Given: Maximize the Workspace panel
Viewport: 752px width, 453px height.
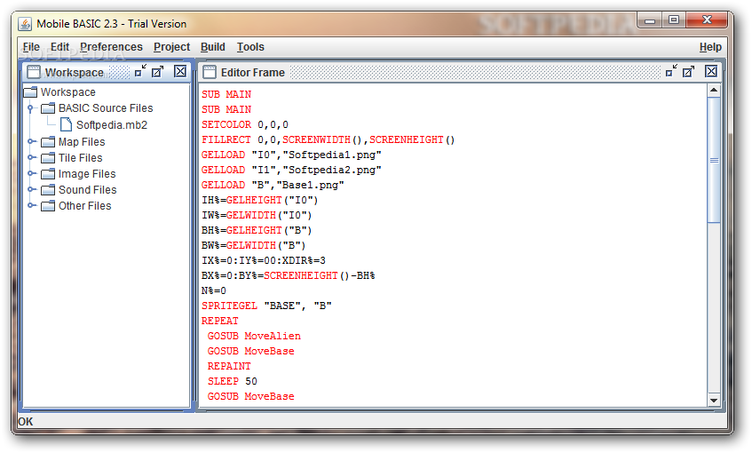Looking at the screenshot, I should 158,71.
